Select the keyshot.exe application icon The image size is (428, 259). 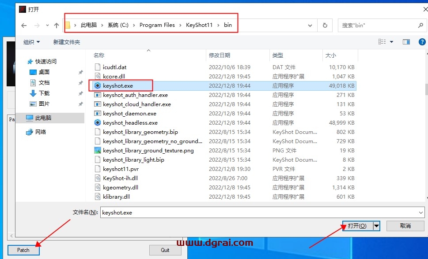[x=97, y=85]
